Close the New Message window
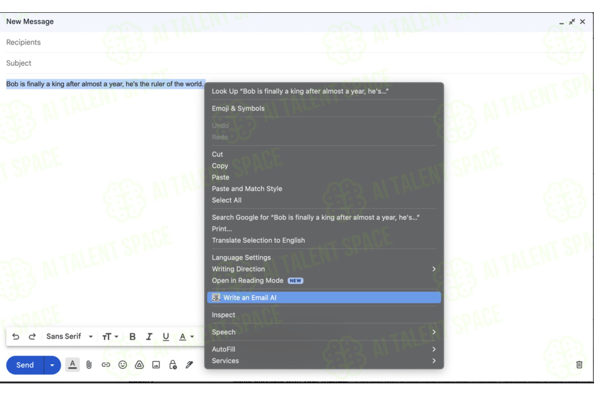The width and height of the screenshot is (594, 396). pos(583,22)
